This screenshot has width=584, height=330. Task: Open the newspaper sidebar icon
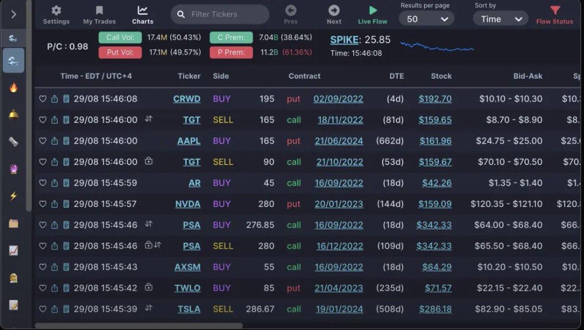(x=13, y=142)
